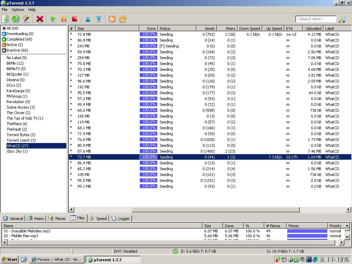
Task: Select the The Tao of Kids TV (1) label
Action: pos(25,118)
